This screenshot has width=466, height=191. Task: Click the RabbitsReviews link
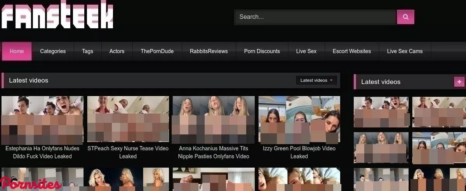point(209,51)
